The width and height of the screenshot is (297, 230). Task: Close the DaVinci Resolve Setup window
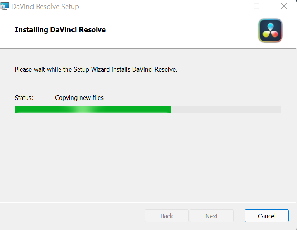(x=284, y=6)
